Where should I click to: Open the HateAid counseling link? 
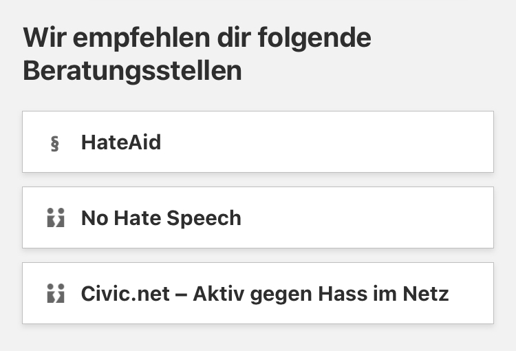click(x=121, y=142)
